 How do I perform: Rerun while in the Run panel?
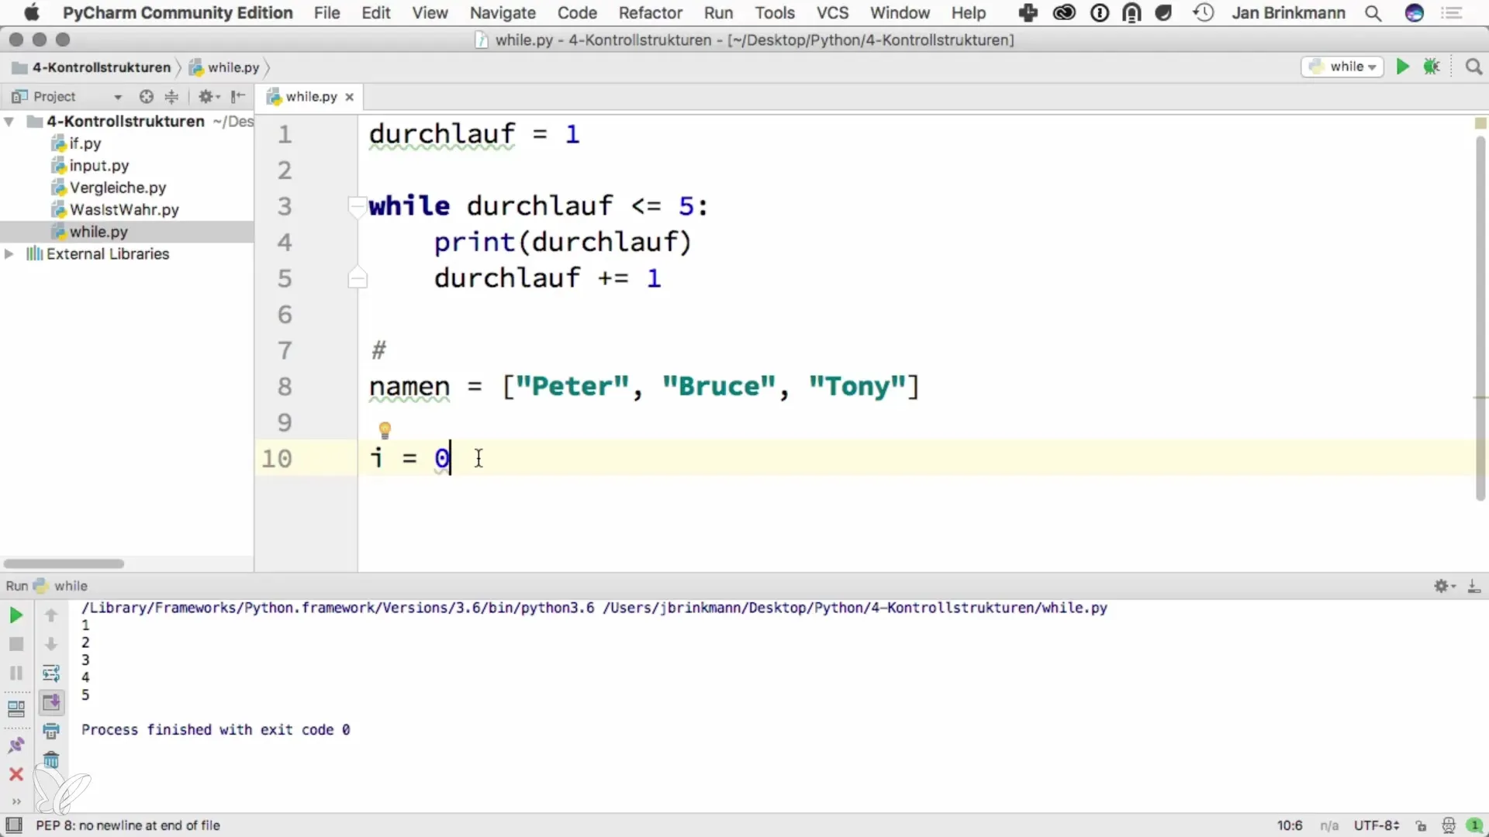(x=16, y=615)
